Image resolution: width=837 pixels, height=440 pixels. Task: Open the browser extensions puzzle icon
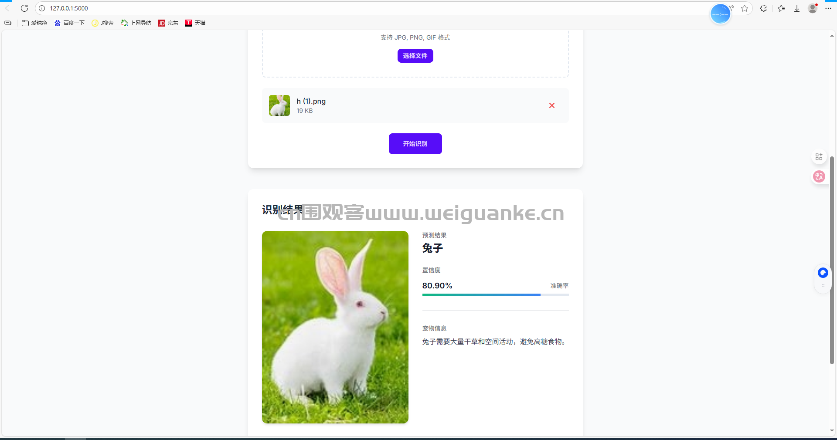(x=763, y=8)
